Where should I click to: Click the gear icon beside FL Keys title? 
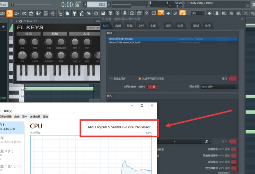(x=21, y=21)
